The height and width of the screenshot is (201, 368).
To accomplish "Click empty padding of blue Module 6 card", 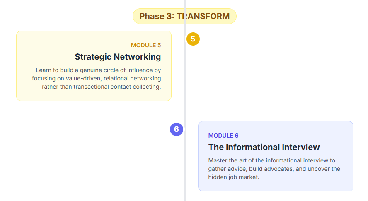I will click(315, 133).
